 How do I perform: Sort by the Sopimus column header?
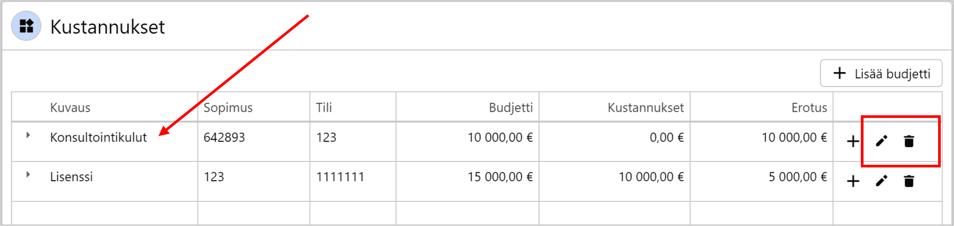tap(228, 108)
